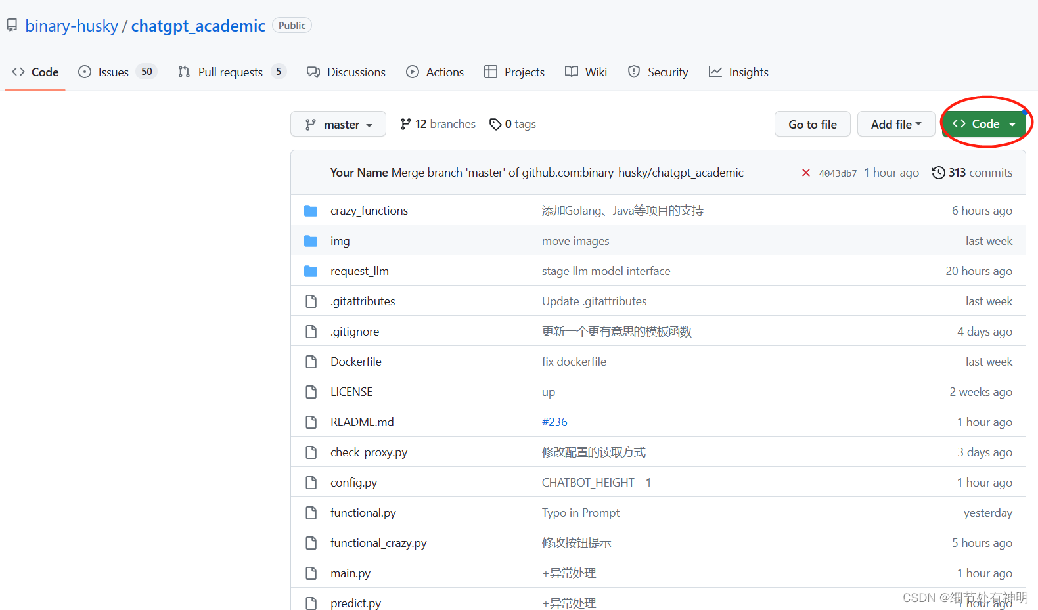Open the 'Update .gitattributes' commit message
This screenshot has height=610, width=1038.
[595, 301]
